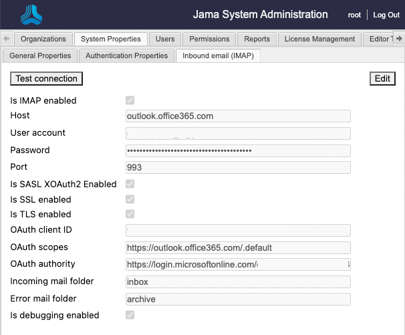The image size is (405, 335).
Task: Click the Is SSL enabled label
Action: (x=41, y=199)
